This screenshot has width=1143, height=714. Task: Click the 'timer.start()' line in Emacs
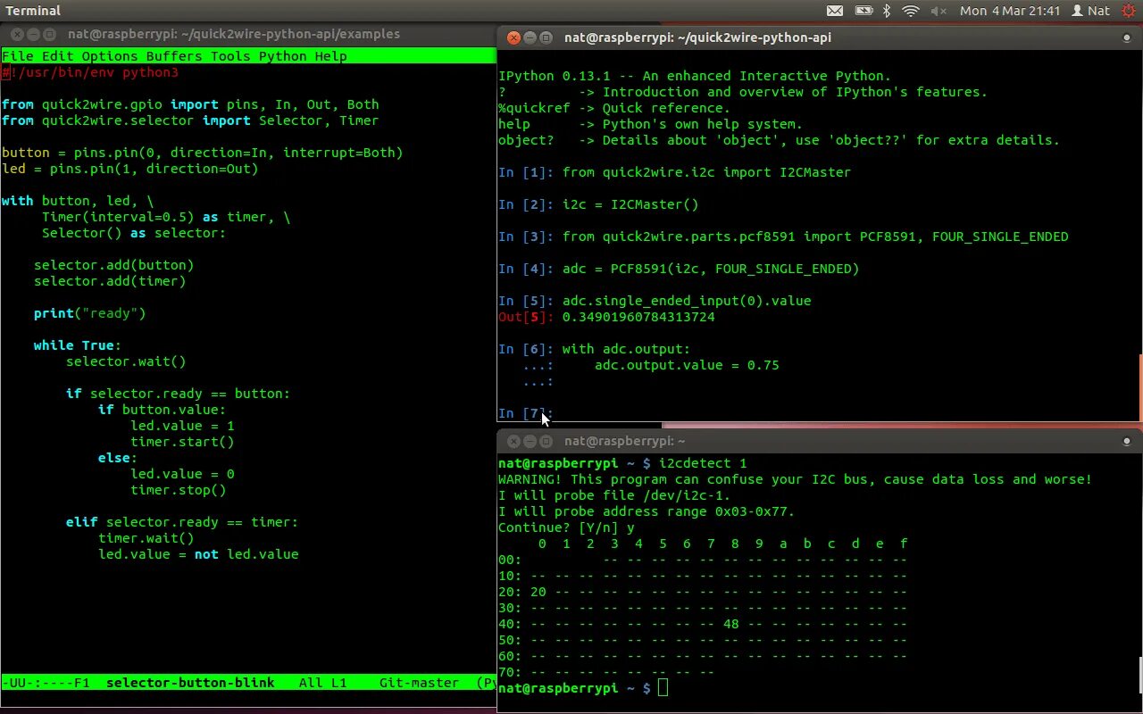pos(182,442)
